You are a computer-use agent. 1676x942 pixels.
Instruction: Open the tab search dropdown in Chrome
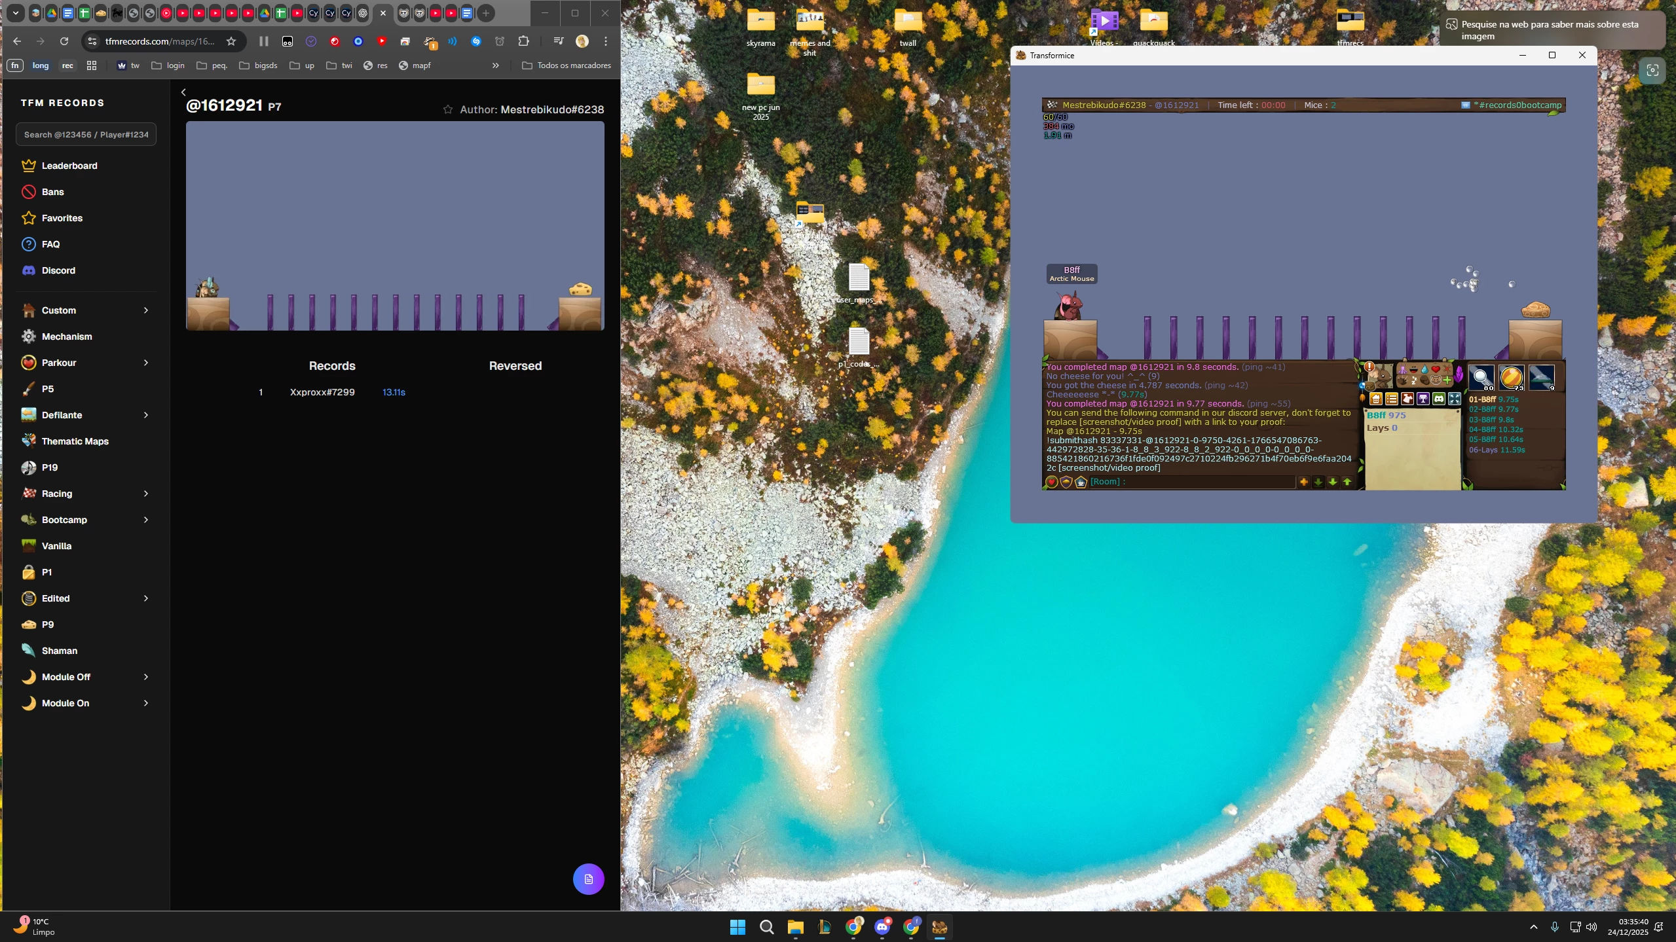coord(15,13)
